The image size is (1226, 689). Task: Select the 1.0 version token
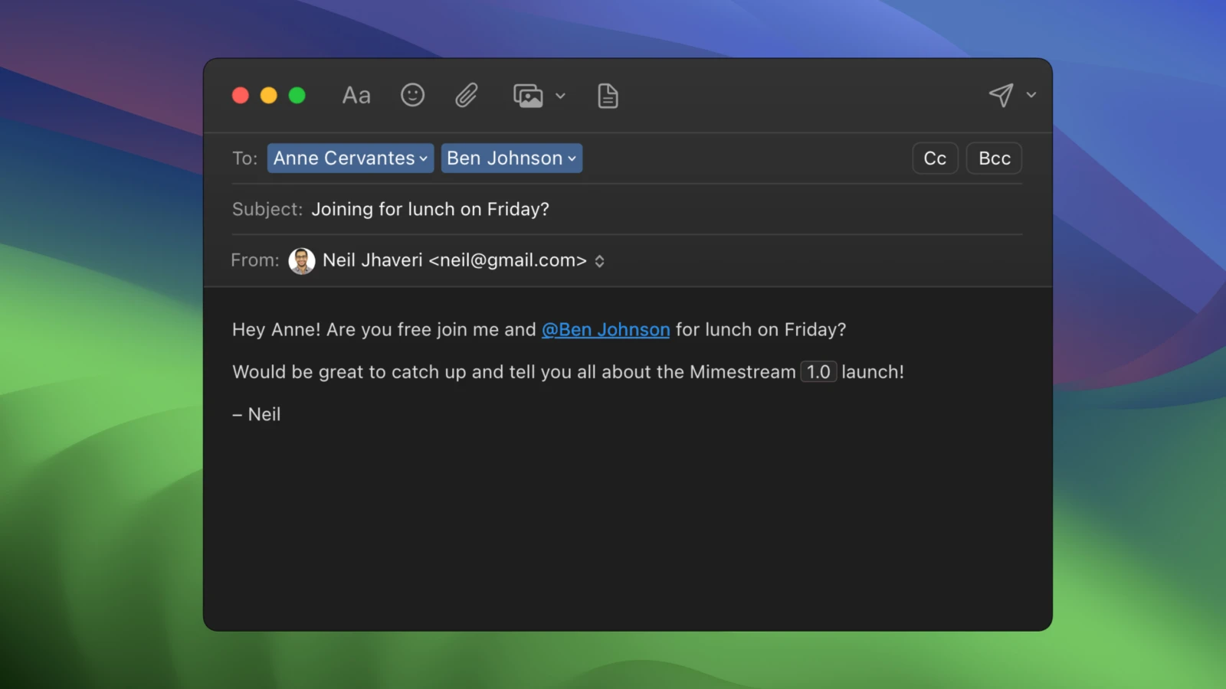click(x=818, y=371)
